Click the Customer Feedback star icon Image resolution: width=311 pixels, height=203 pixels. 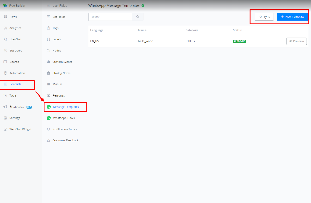pyautogui.click(x=48, y=140)
